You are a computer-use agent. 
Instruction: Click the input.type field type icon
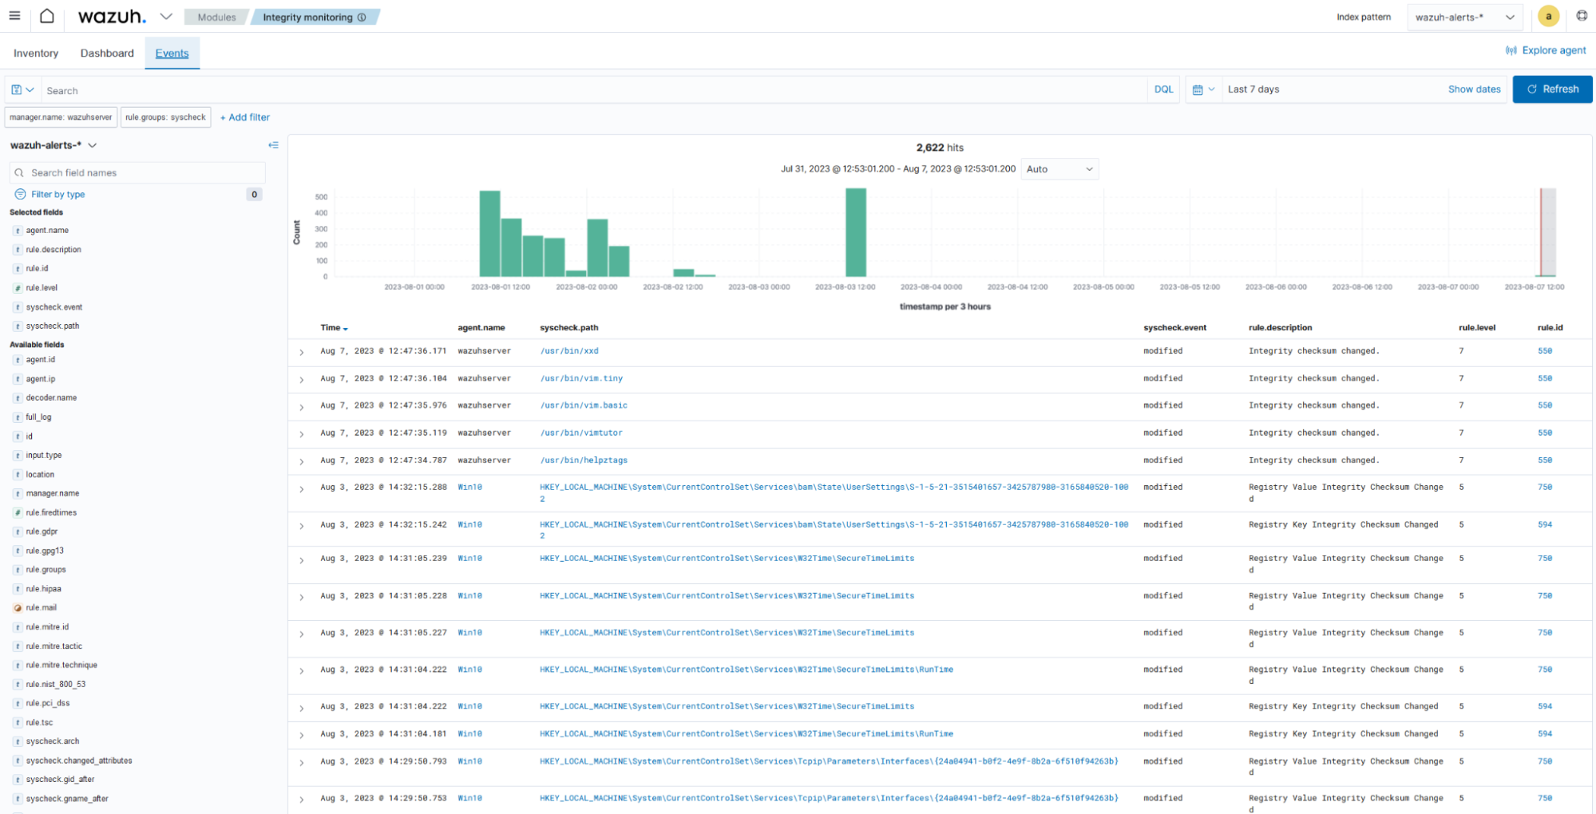tap(18, 456)
